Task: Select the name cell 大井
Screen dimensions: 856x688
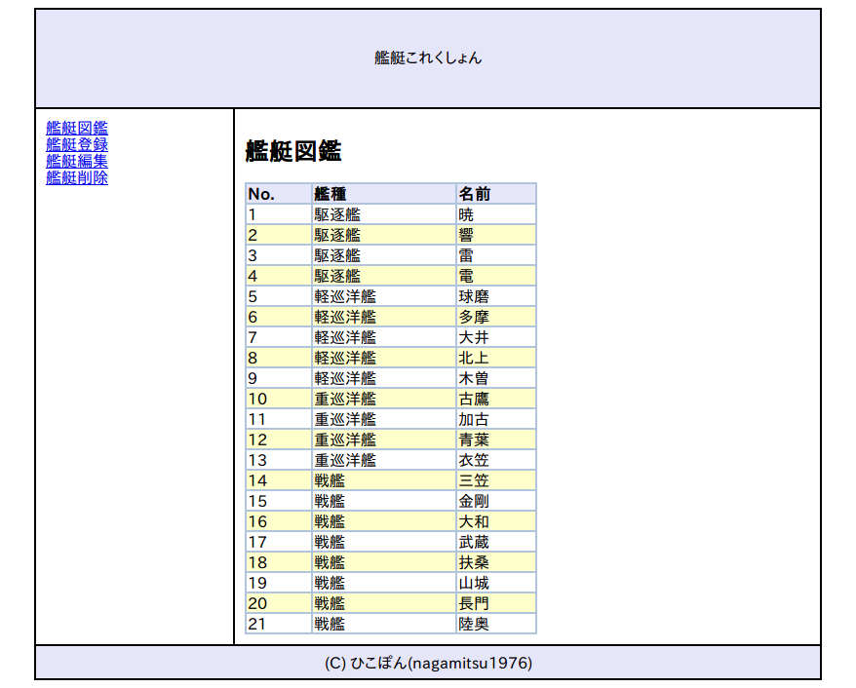Action: [x=495, y=337]
